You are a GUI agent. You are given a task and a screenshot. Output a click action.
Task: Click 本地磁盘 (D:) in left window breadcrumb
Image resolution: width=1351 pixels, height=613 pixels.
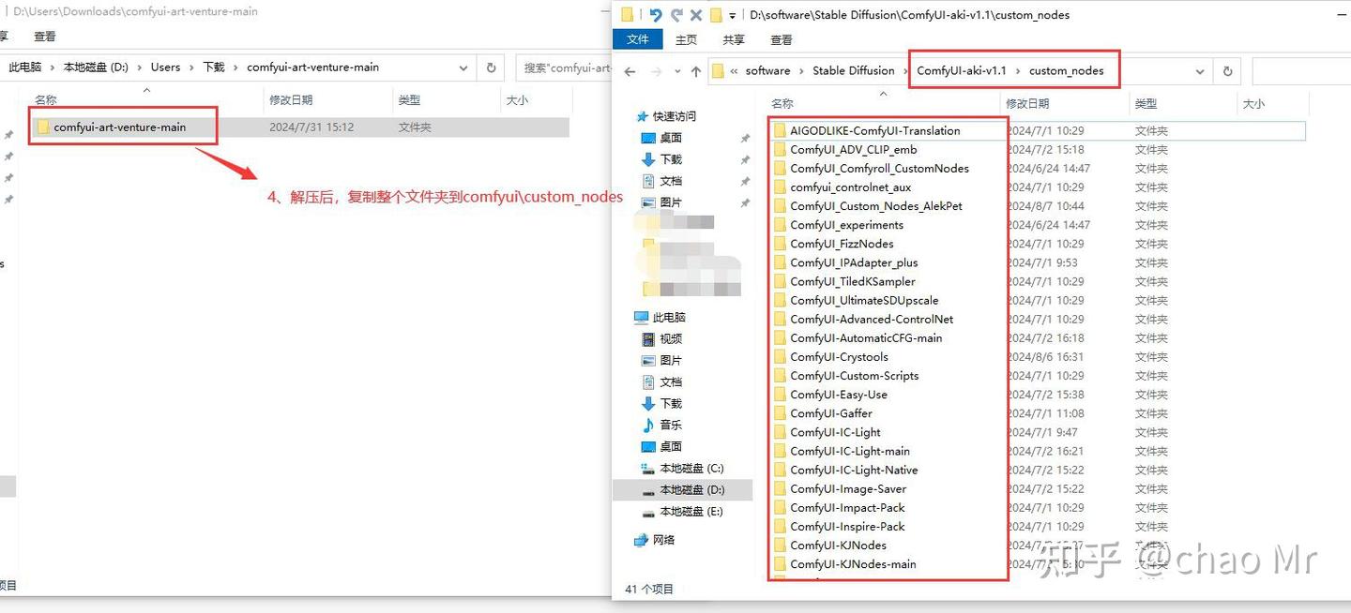point(96,67)
